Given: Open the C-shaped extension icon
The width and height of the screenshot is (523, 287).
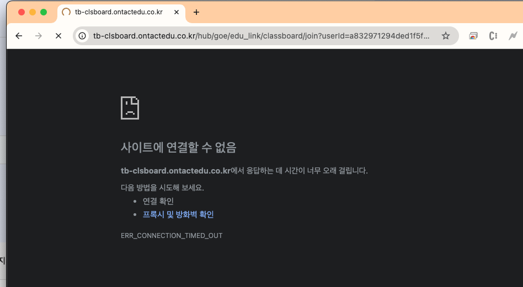Looking at the screenshot, I should point(493,36).
